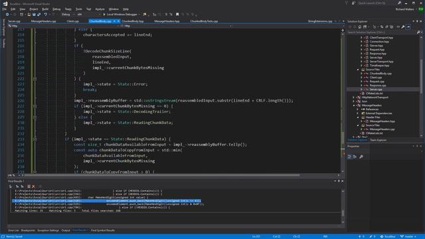Select MessageHeaders.hpp in Solution Explorer
Image resolution: width=425 pixels, height=239 pixels.
point(382,121)
